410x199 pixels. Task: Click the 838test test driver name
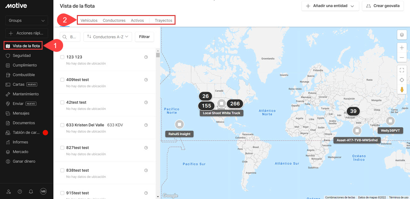[78, 170]
